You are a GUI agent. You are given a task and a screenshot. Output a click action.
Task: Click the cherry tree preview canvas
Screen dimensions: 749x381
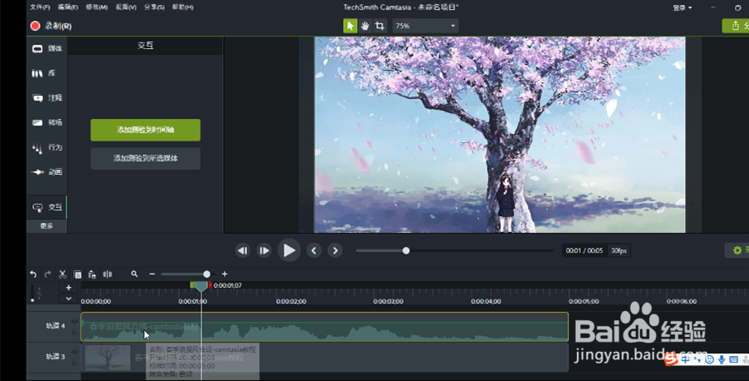[x=499, y=135]
